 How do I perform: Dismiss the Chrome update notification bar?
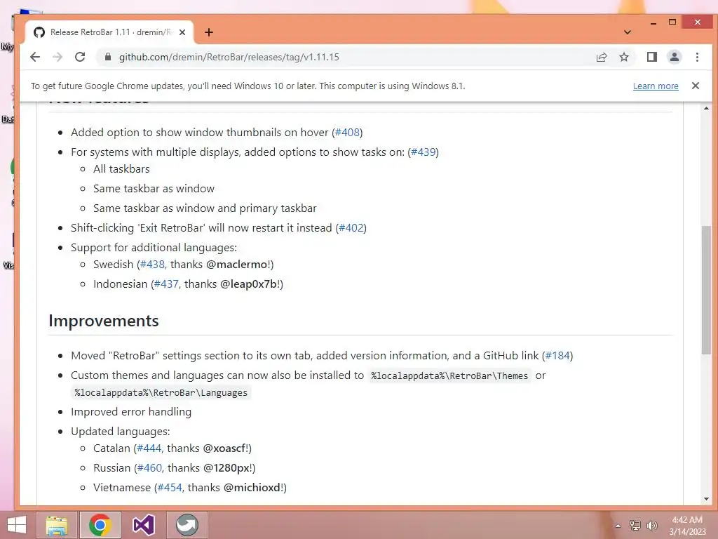point(695,86)
